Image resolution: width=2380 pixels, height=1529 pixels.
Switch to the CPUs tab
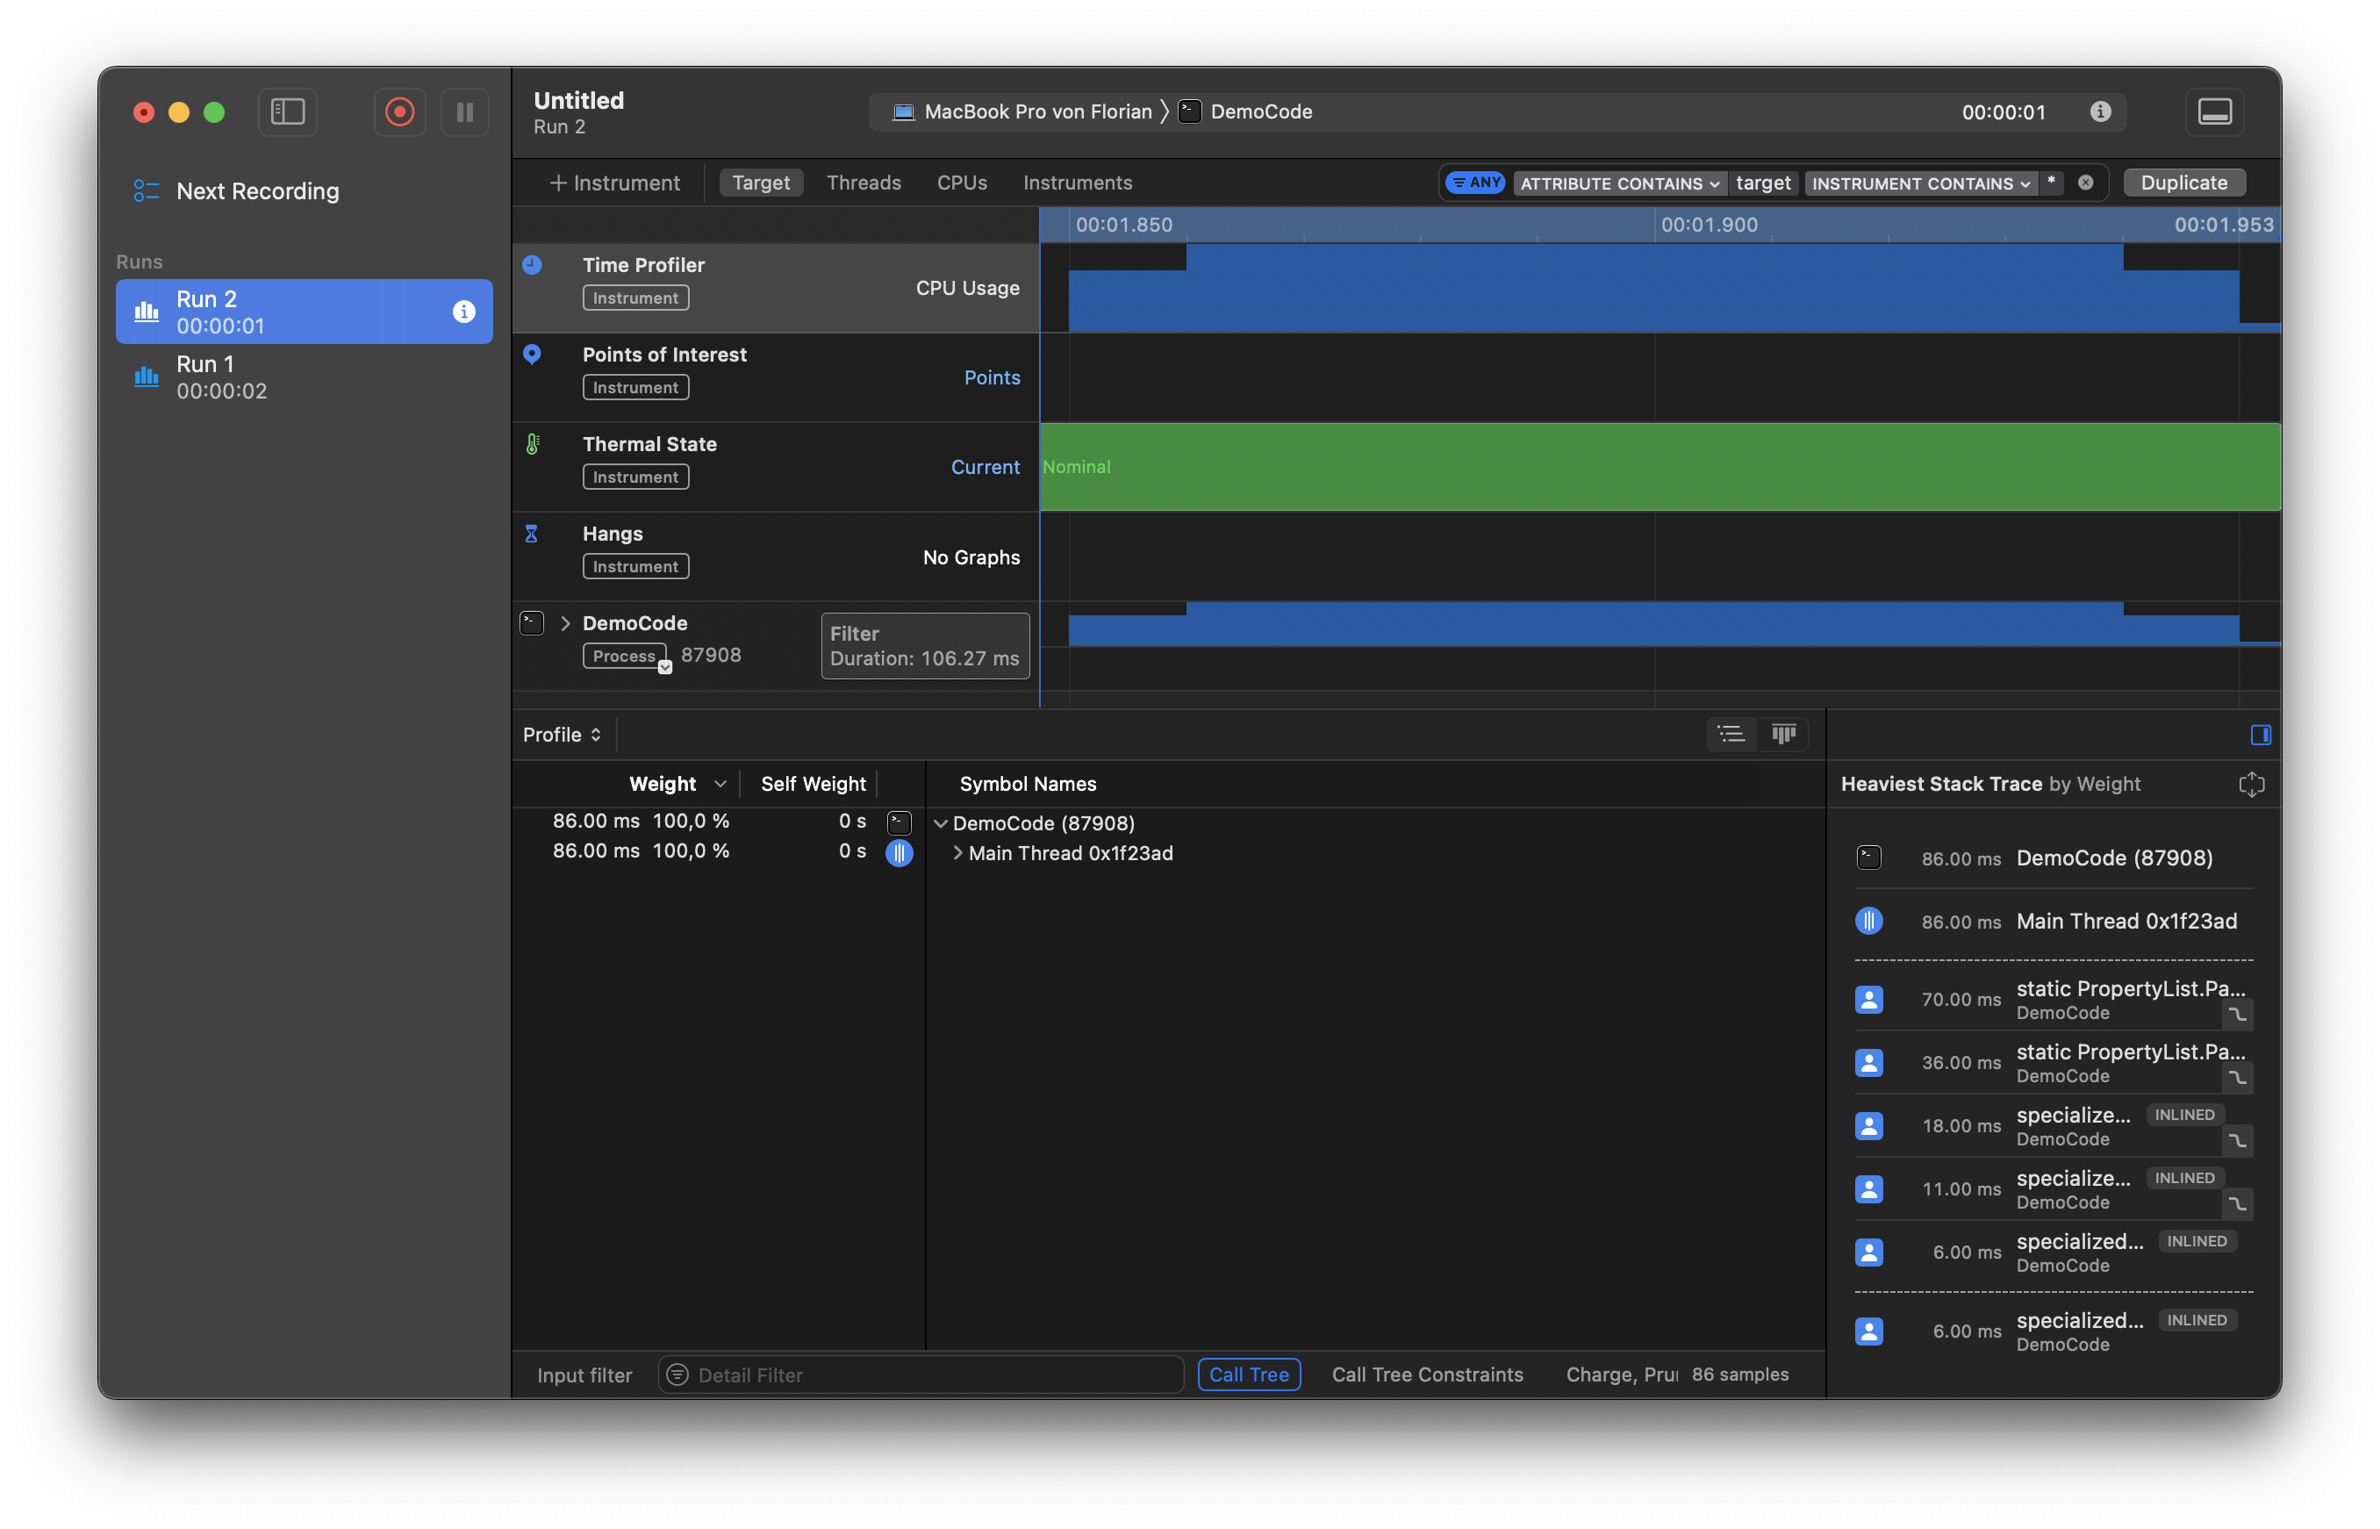961,183
